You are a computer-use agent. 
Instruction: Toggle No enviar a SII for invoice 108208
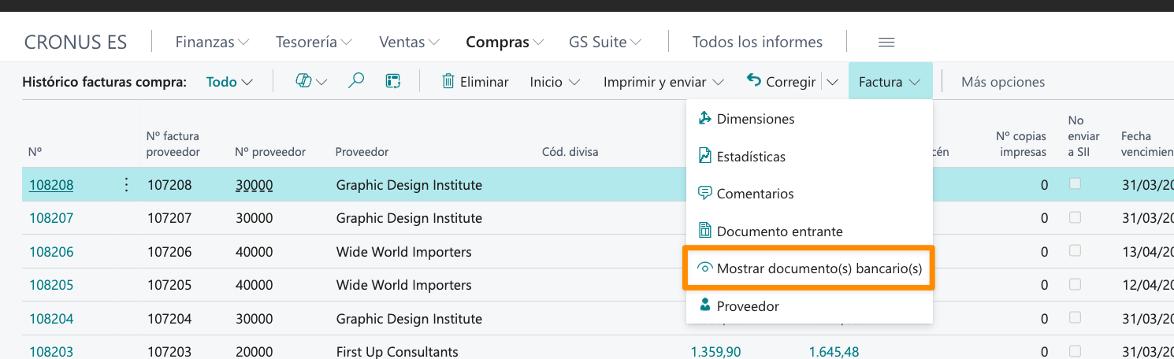click(1074, 184)
